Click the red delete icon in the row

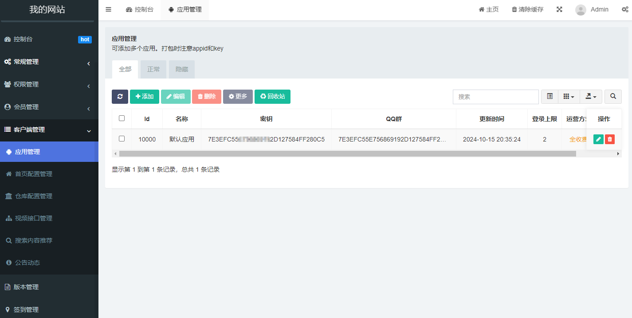(x=609, y=139)
